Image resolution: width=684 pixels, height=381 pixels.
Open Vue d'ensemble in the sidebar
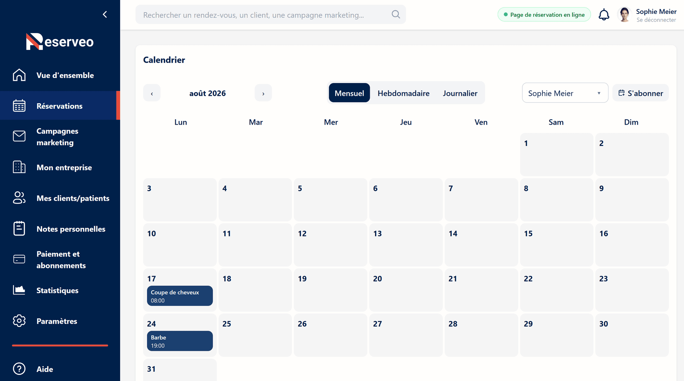[60, 75]
